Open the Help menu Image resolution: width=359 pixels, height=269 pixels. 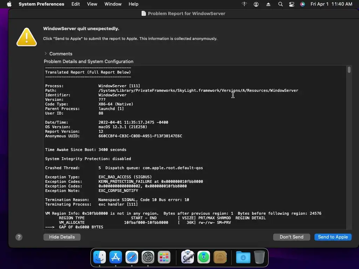(133, 4)
